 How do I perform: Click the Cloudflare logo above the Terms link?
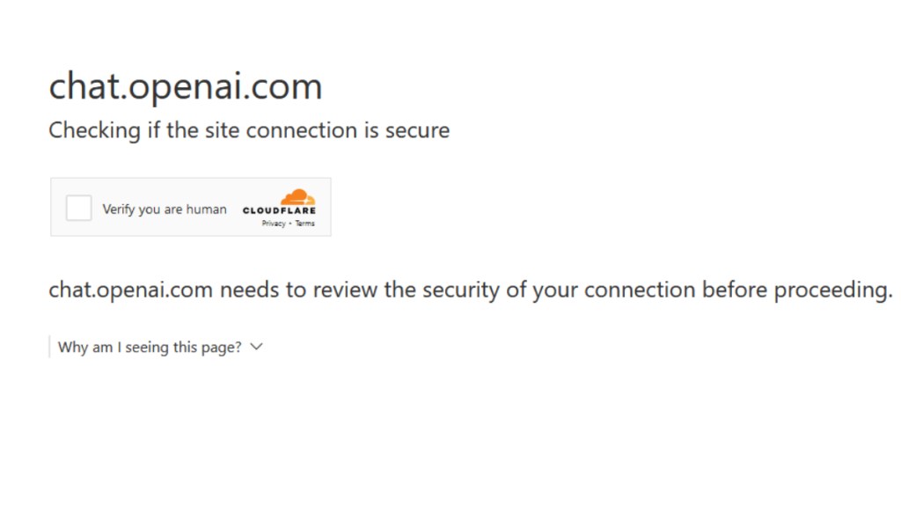tap(295, 195)
